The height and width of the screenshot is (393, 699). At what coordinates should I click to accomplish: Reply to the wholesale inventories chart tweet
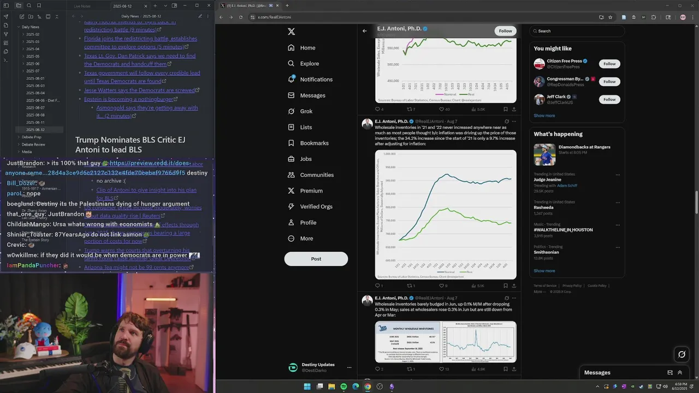coord(379,285)
